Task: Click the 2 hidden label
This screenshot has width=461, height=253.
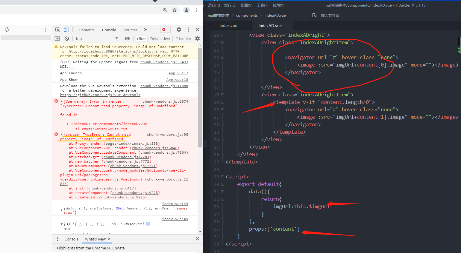Action: point(183,38)
